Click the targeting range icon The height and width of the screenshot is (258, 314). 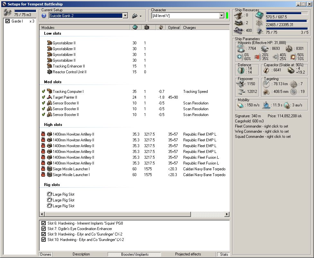pyautogui.click(x=266, y=84)
